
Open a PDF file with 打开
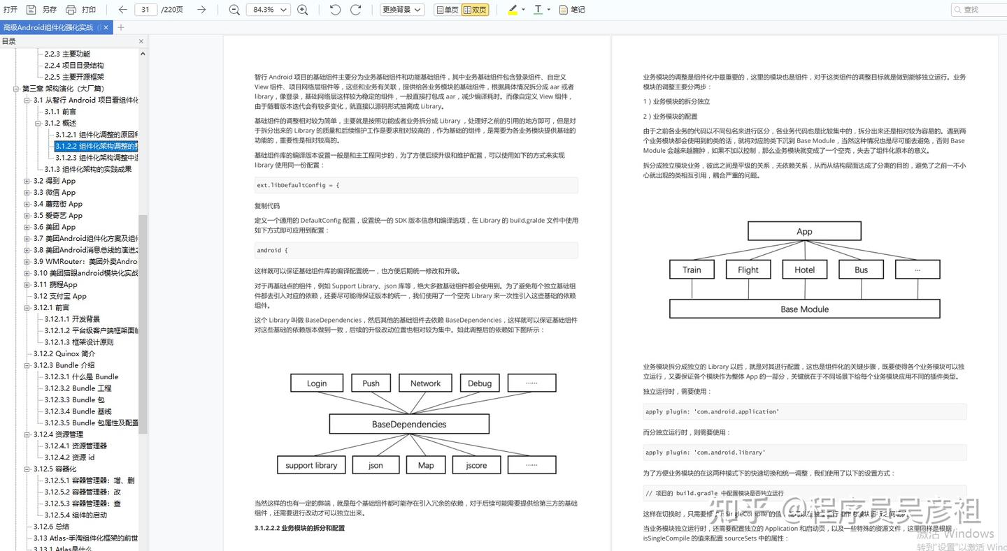tap(10, 10)
